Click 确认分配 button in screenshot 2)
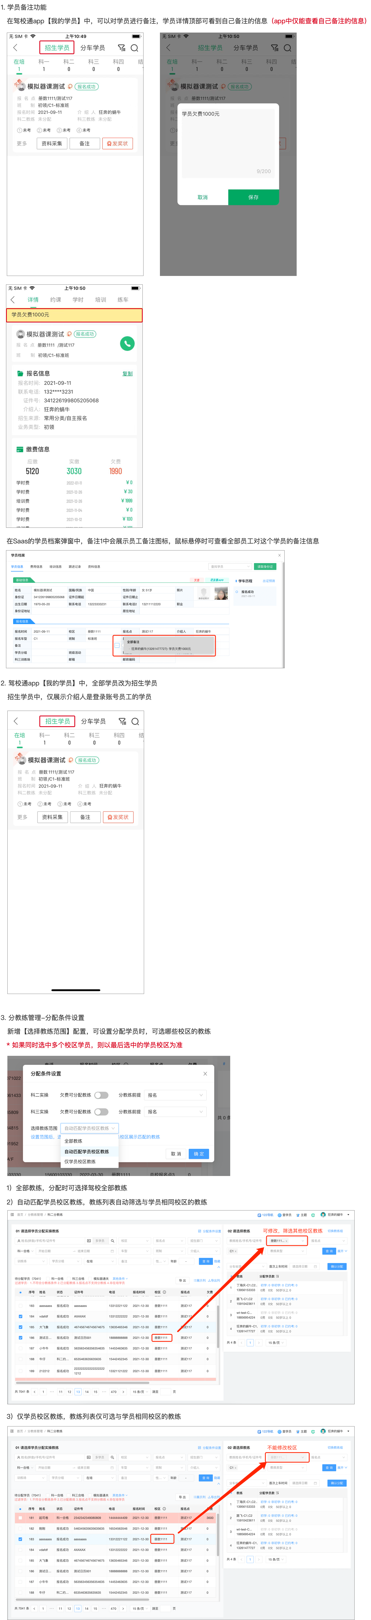Screen dimensions: 371x1620 337,1267
